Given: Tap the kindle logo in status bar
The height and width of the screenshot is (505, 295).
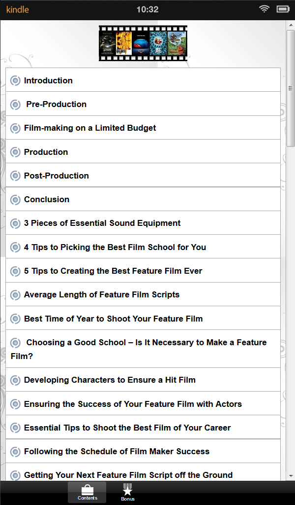Looking at the screenshot, I should pos(17,9).
